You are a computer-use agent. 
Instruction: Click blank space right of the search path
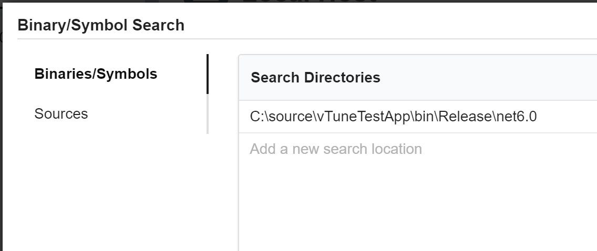coord(568,117)
